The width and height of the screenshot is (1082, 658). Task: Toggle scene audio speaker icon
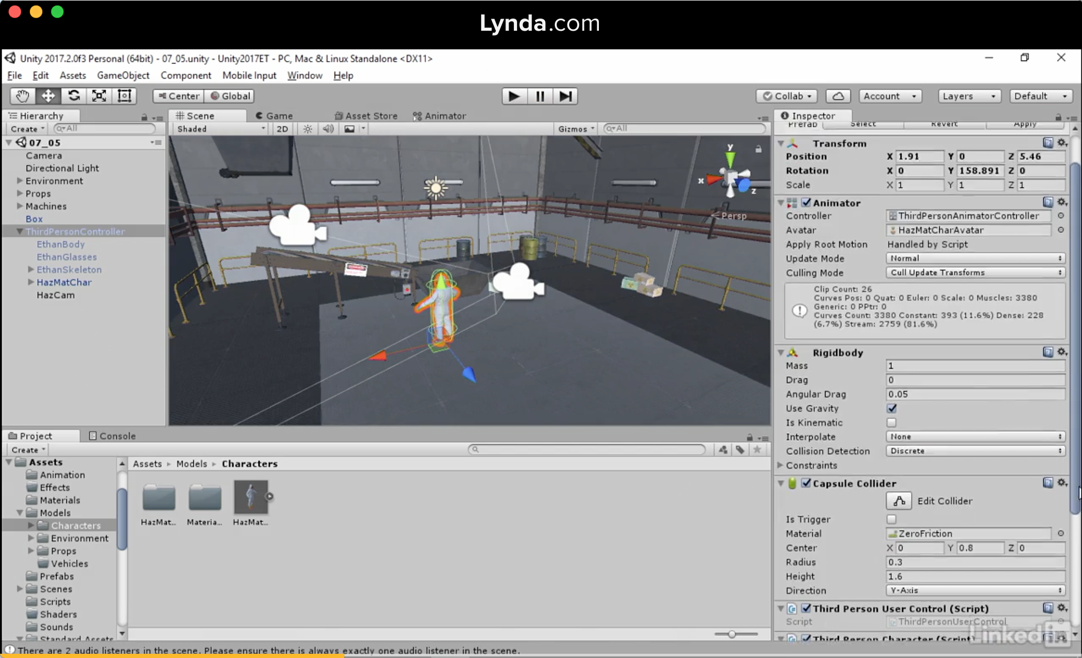point(328,129)
